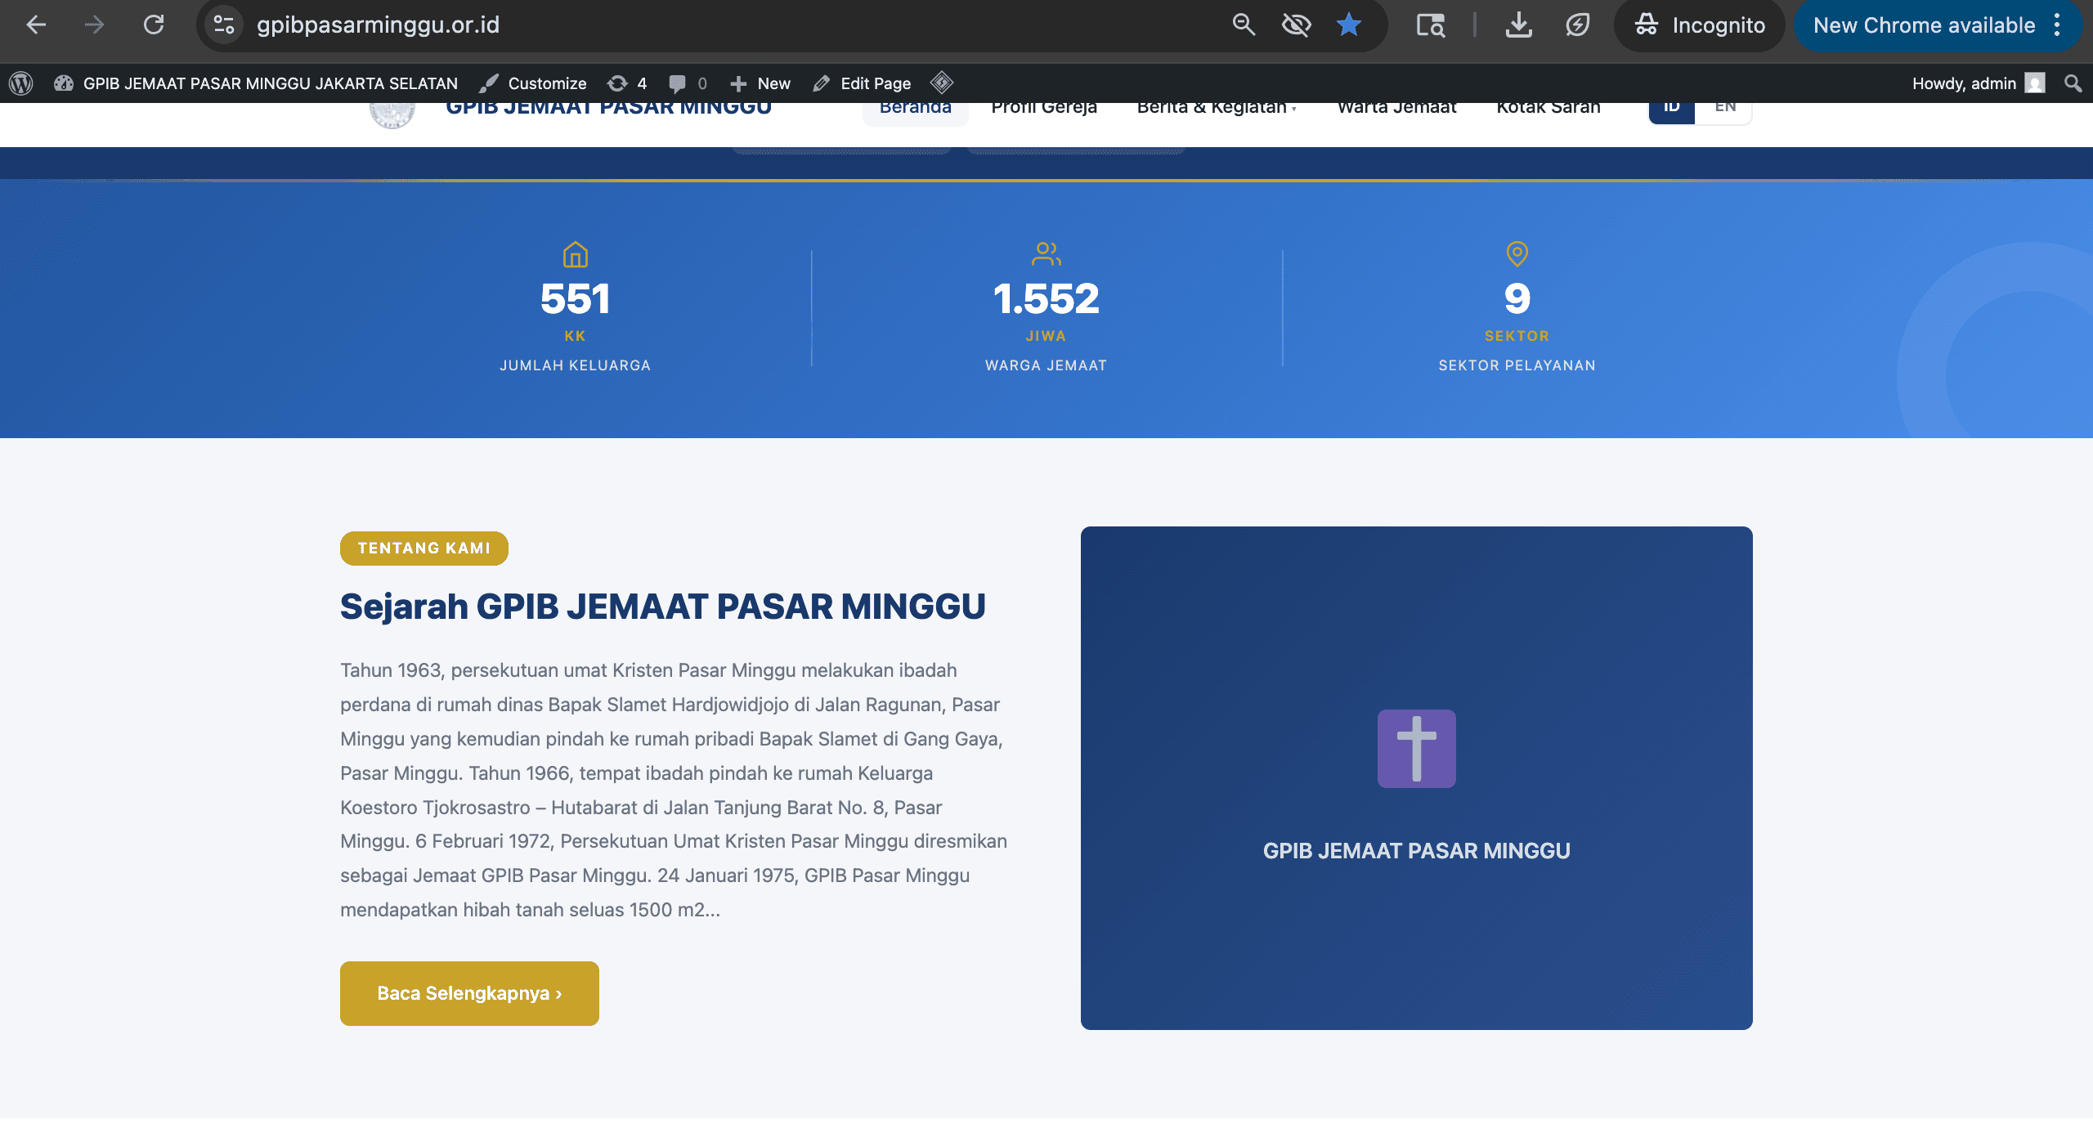Click the TENTANG KAMI badge

click(424, 549)
